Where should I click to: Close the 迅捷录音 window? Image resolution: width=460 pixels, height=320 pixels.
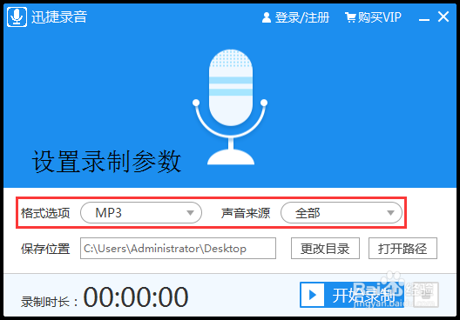tap(443, 17)
